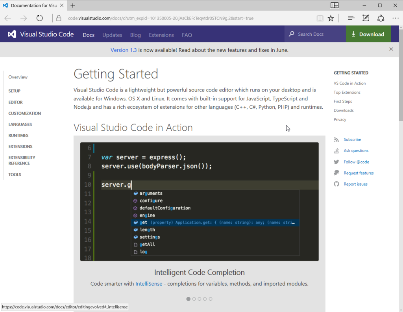Open the Blog nav item

click(135, 35)
